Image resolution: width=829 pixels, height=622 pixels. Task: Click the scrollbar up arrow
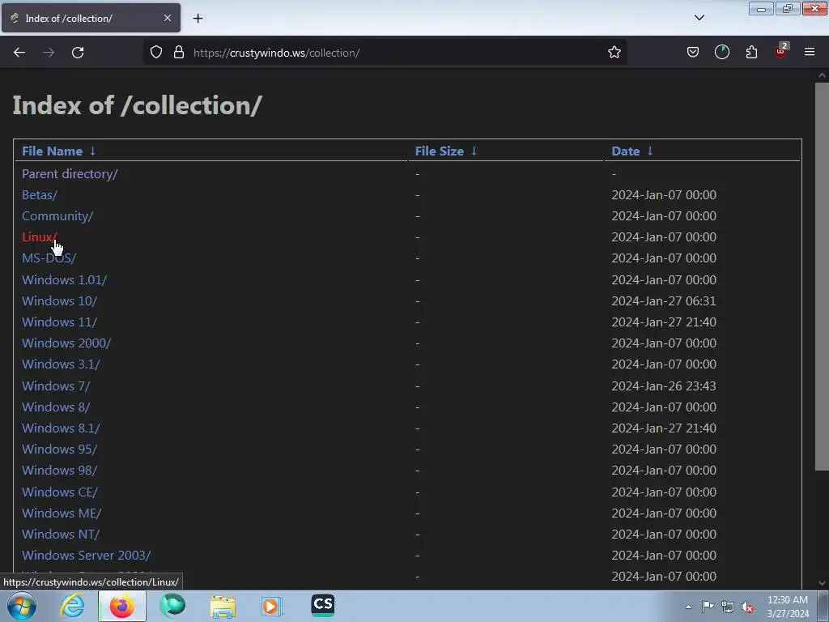click(x=822, y=75)
